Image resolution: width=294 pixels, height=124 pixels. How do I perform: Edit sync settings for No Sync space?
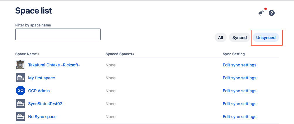(239, 117)
